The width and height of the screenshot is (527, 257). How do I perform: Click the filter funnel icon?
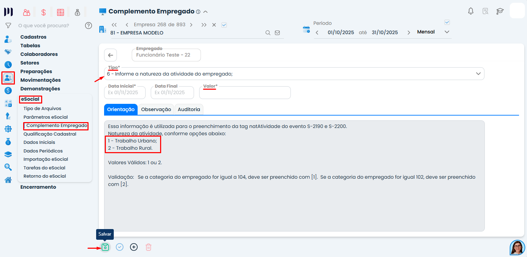8,26
